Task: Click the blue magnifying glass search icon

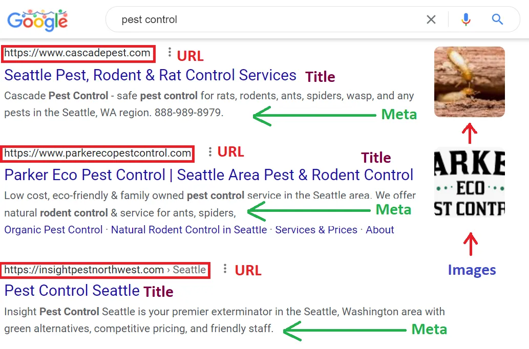Action: pyautogui.click(x=497, y=19)
